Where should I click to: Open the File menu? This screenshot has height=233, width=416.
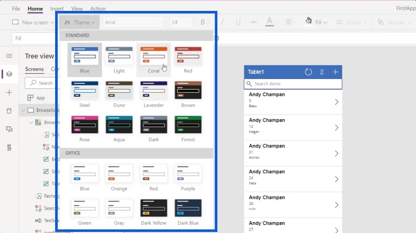point(16,8)
